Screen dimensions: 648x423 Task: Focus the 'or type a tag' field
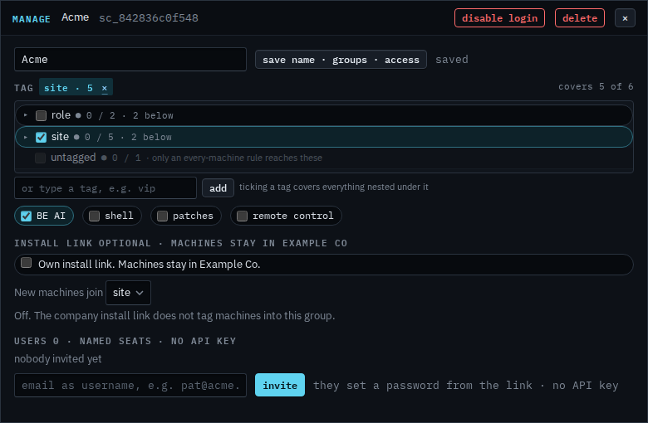point(106,188)
